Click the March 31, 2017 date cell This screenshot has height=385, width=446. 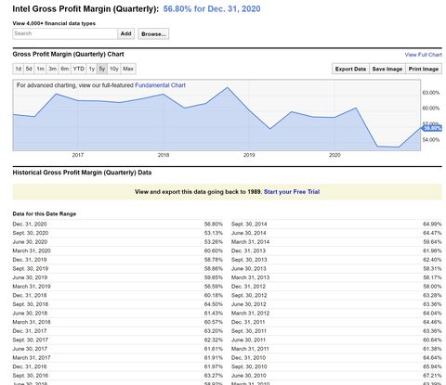pyautogui.click(x=32, y=358)
